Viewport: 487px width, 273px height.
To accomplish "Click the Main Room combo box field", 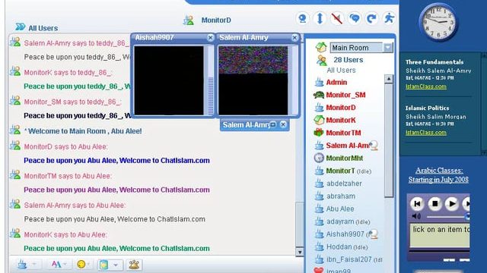I will [x=361, y=48].
